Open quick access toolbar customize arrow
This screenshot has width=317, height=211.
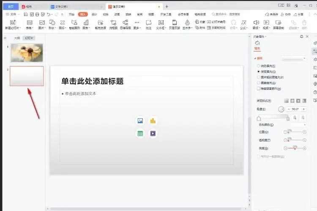click(62, 14)
